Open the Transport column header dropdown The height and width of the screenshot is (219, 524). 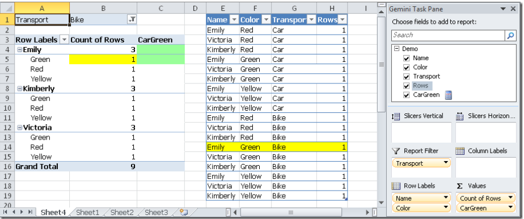coord(311,20)
